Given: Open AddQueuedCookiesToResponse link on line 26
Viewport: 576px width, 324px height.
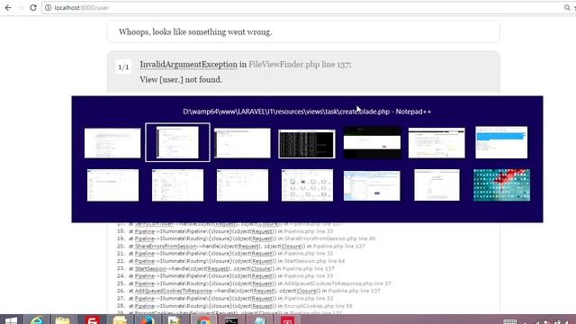Looking at the screenshot, I should click(174, 291).
